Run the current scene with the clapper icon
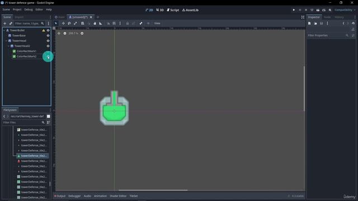The image size is (358, 201). pos(318,10)
